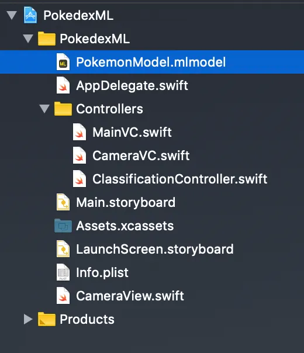Expand the Products folder disclosure triangle
Viewport: 304px width, 353px height.
pyautogui.click(x=28, y=319)
